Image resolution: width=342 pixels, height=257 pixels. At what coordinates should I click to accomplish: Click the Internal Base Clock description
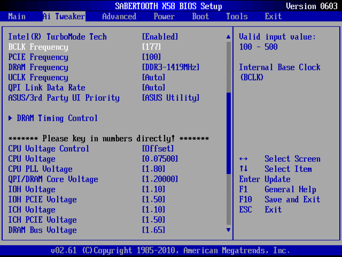point(279,72)
